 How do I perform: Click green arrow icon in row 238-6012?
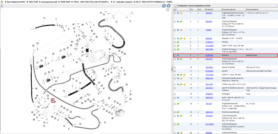click(x=181, y=59)
